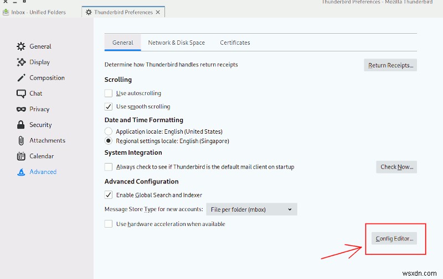Click the Inbox tab mail icon
The image size is (443, 279).
[x=6, y=12]
